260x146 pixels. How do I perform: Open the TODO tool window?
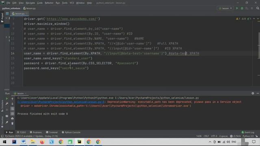click(22, 132)
